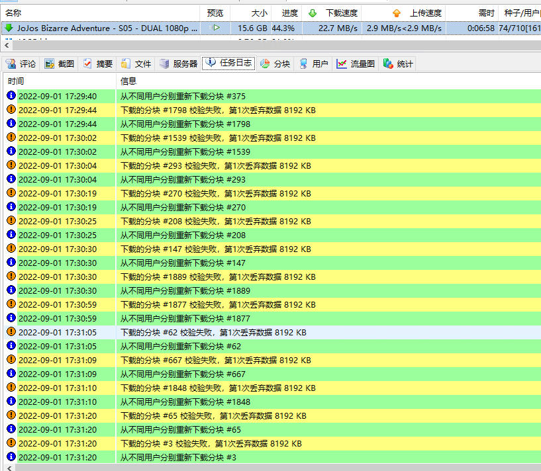Click the green download arrow beside JoJos torrent
The image size is (541, 471).
coord(9,28)
